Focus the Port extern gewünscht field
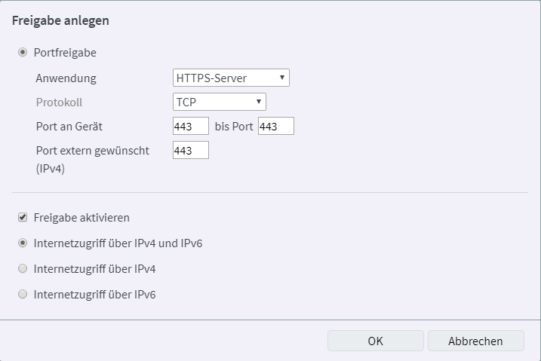Viewport: 541px width, 361px height. coord(190,151)
